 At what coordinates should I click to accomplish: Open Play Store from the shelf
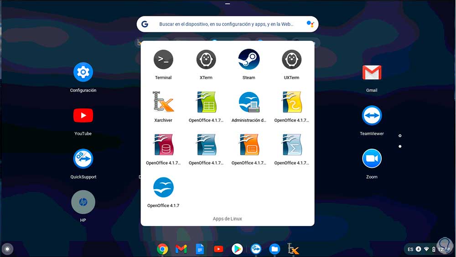click(237, 249)
